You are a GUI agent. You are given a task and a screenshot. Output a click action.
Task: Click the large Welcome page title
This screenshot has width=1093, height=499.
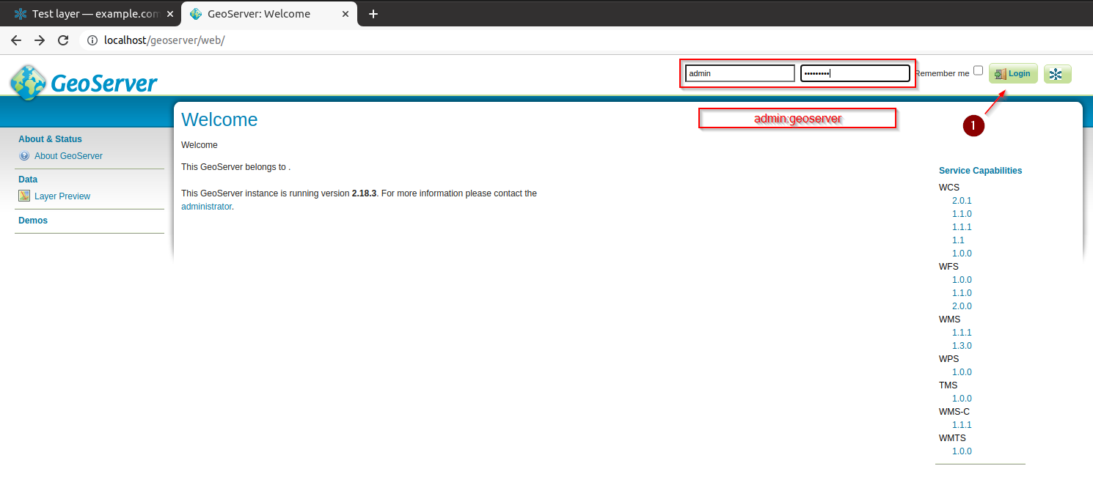pos(219,120)
